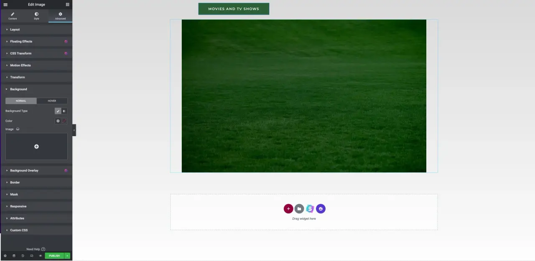Expand the Transform section
The image size is (535, 261).
click(x=36, y=77)
